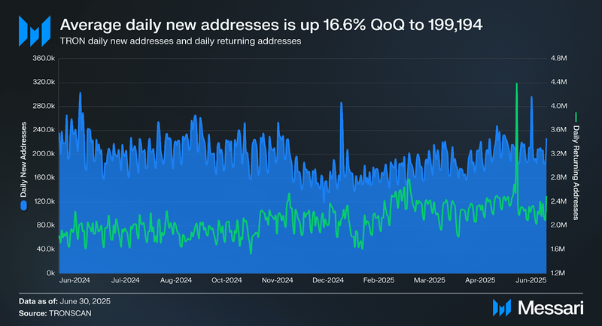Image resolution: width=602 pixels, height=326 pixels.
Task: Click the Daily New Addresses axis title
Action: 24,159
